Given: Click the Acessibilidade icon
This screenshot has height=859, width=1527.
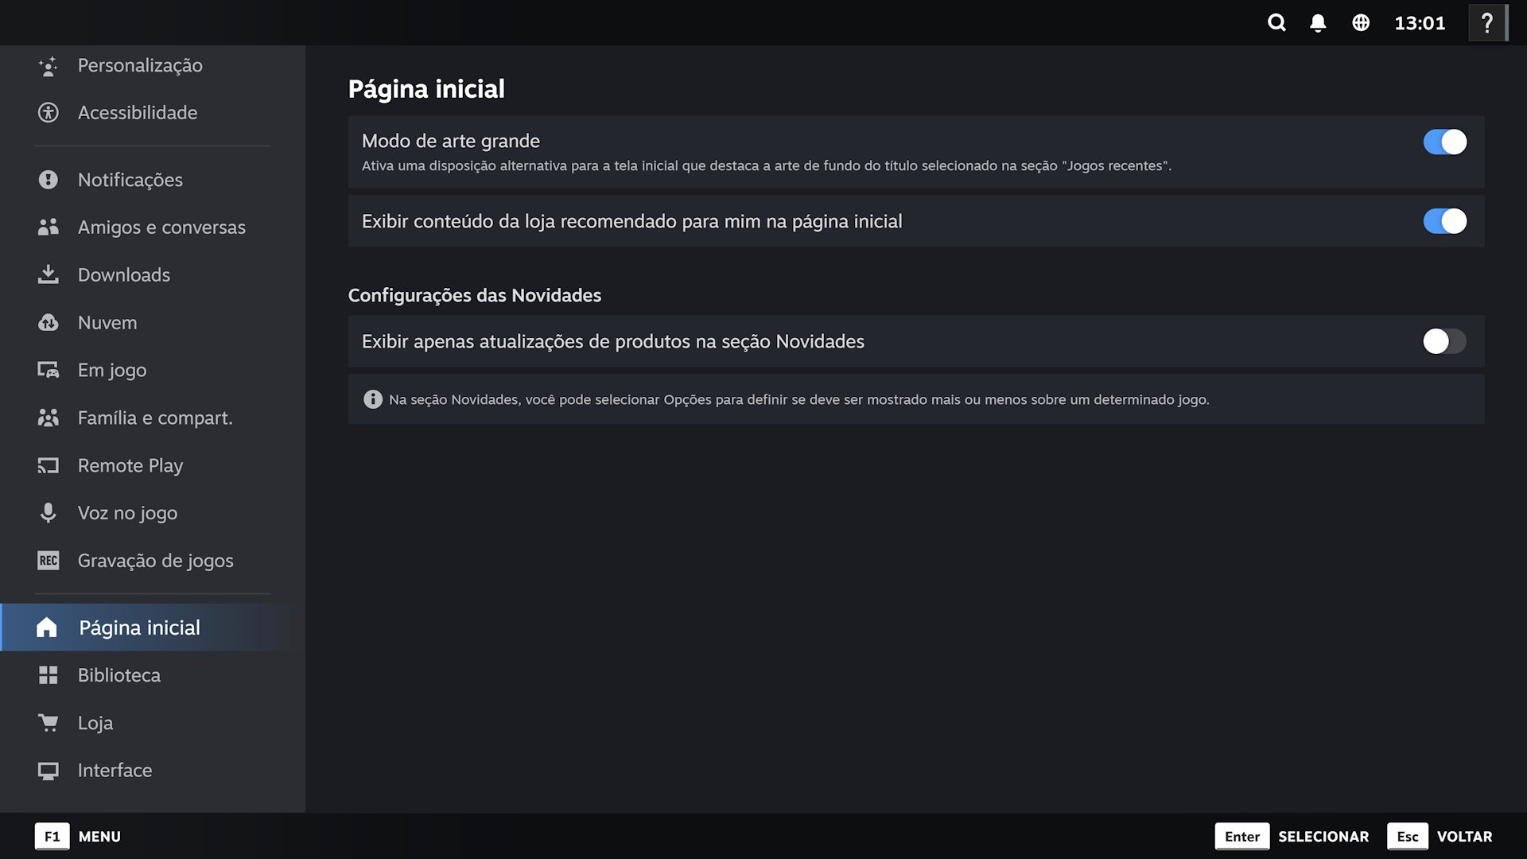Looking at the screenshot, I should click(48, 112).
